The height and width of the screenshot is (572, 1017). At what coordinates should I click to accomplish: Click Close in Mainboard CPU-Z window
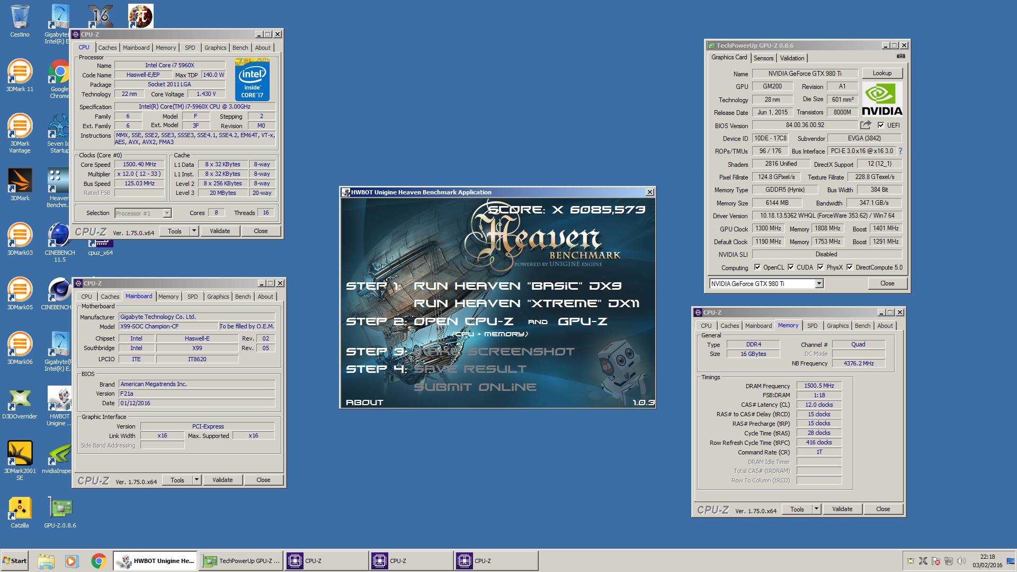point(263,480)
